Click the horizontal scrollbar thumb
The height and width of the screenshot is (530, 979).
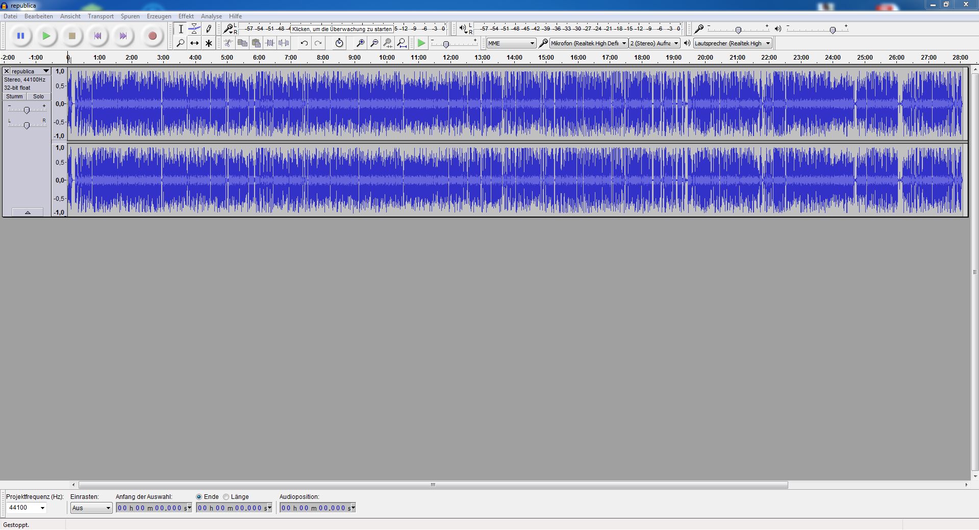pos(433,485)
